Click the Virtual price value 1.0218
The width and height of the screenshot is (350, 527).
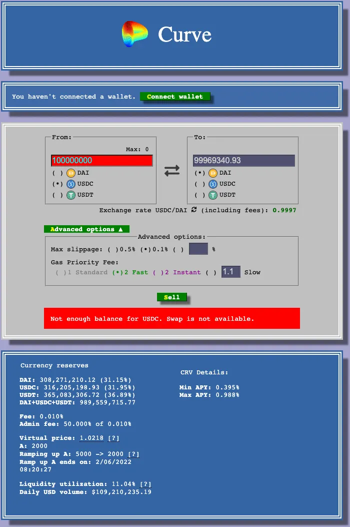(91, 438)
